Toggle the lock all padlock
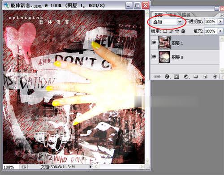This screenshot has height=175, width=224. (x=183, y=31)
